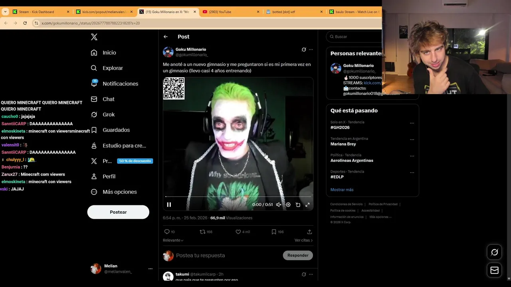Open Información de anuncios link

click(x=347, y=217)
